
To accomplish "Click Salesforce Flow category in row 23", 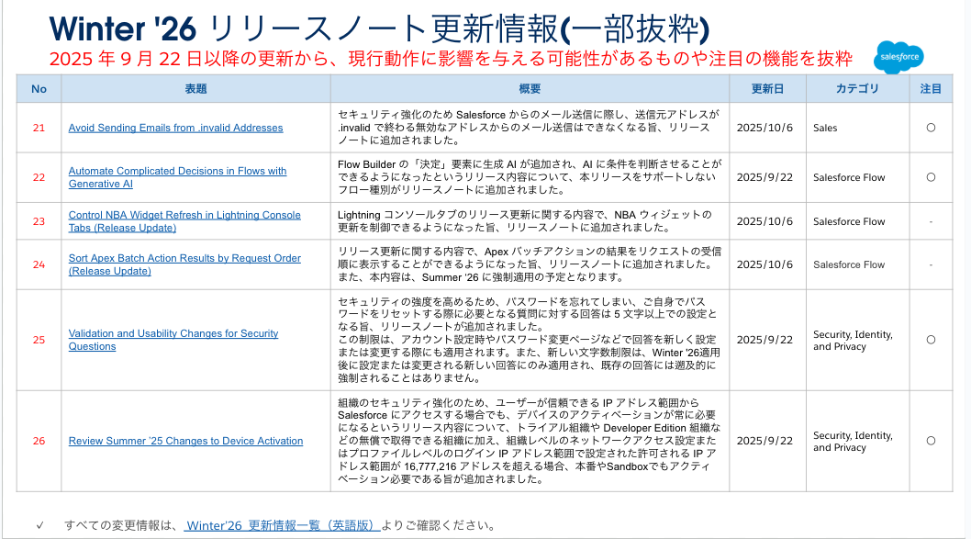I will (x=849, y=221).
